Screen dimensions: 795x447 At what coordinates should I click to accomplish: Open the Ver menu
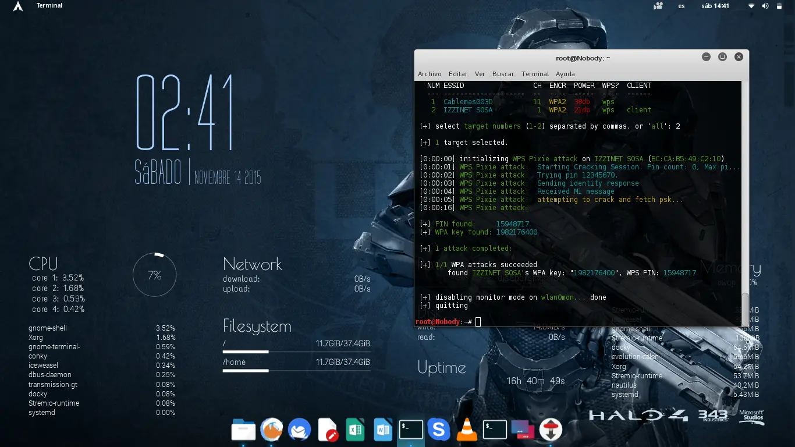point(480,74)
